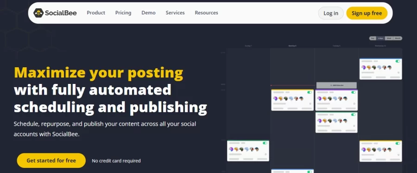Toggle the Monday yellow-top card switch
Viewport: 417px width, 173px height.
click(x=310, y=92)
